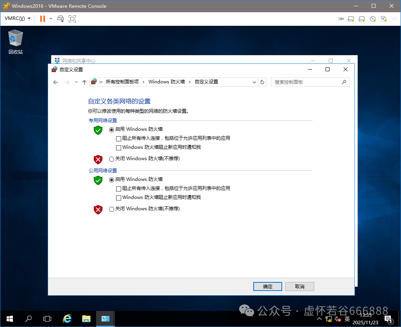Enter full screen mode in VMRC
401x327 pixels.
coord(72,19)
